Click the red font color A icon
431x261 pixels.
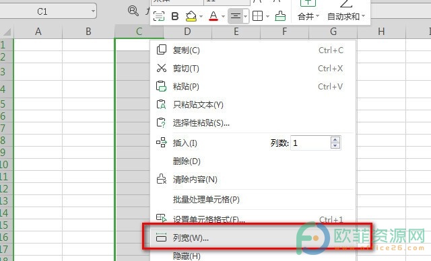click(x=213, y=16)
